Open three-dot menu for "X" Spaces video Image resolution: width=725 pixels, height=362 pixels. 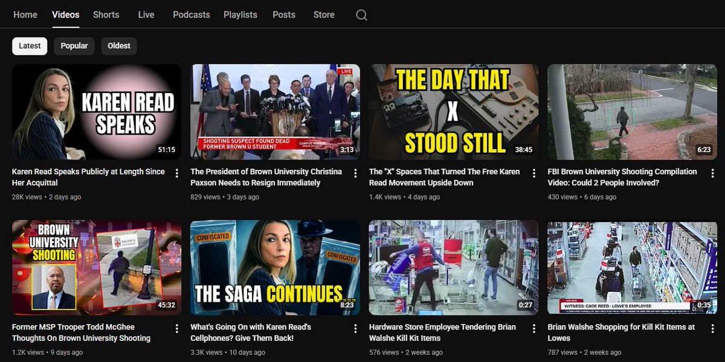pos(534,173)
